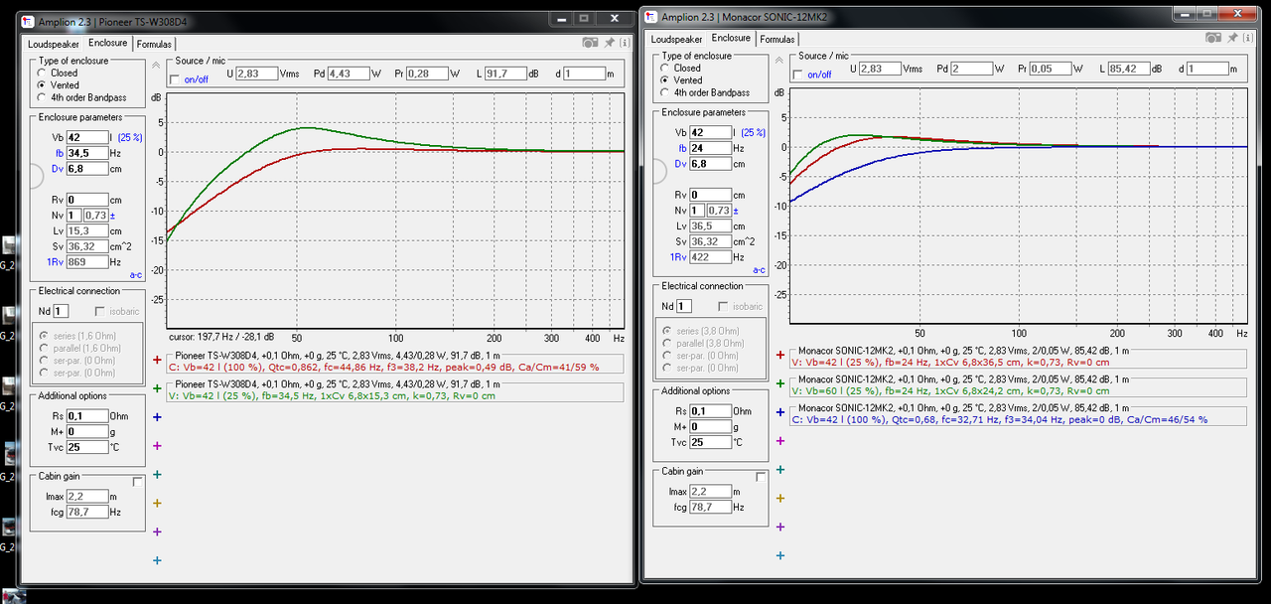Screen dimensions: 1271x604
Task: Switch to Loudspeaker tab in Pioneer window
Action: click(55, 44)
